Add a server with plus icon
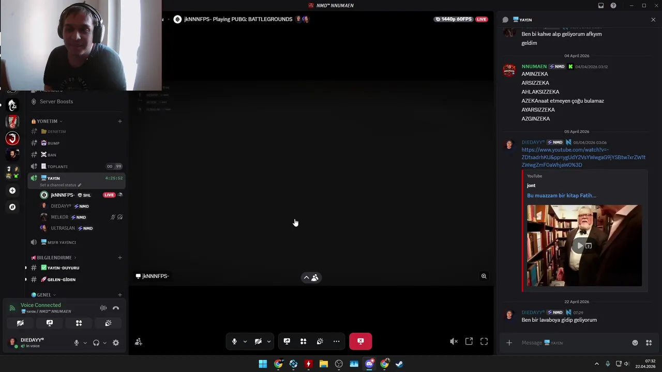Screen dimensions: 662x372 click(12, 191)
